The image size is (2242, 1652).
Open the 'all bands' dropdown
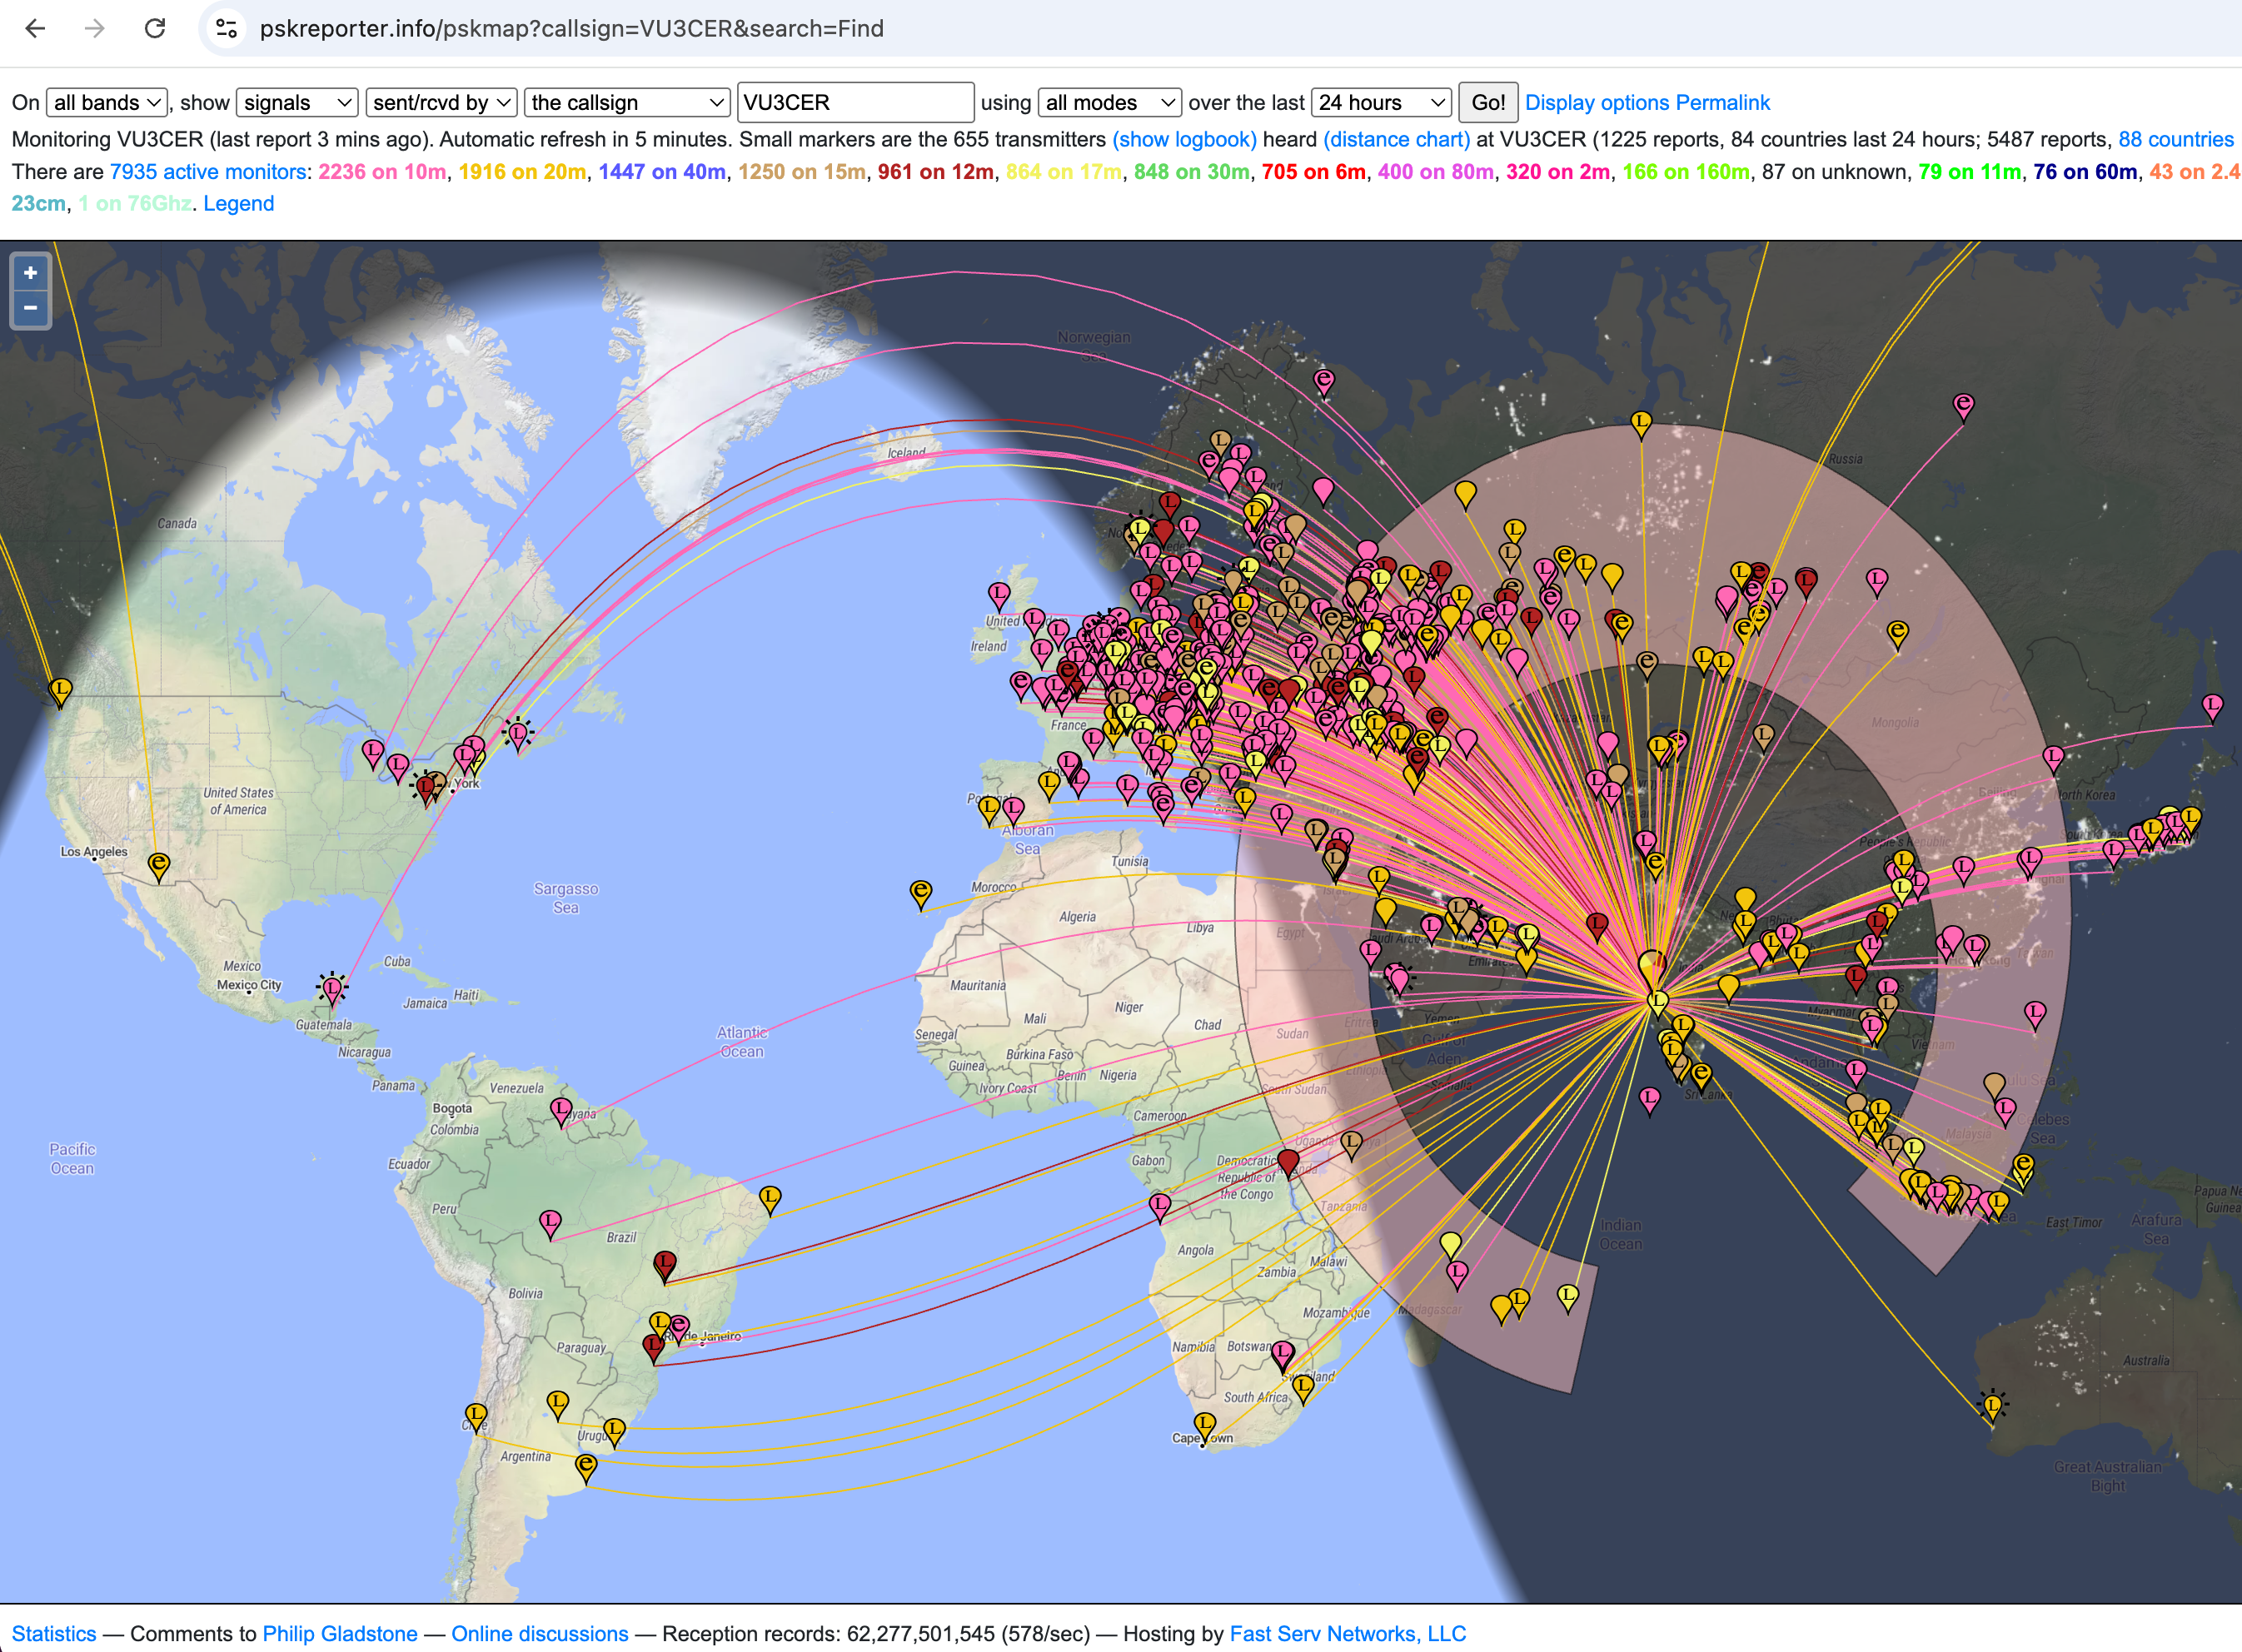tap(107, 102)
